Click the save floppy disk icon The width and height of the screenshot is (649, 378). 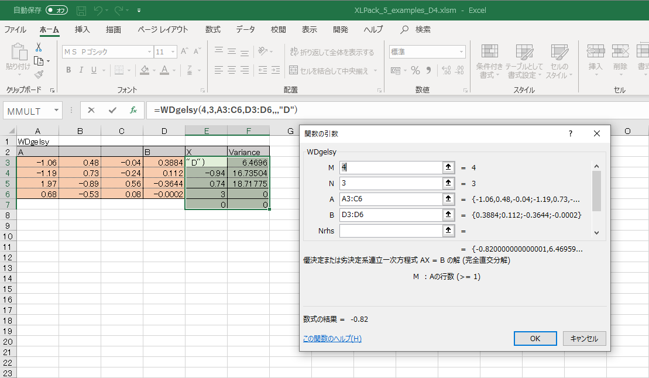pos(81,11)
